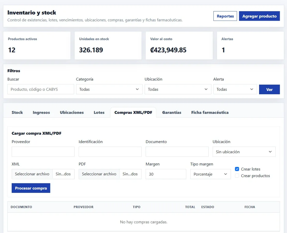Click the Identificación input field
Screen dimensions: 287x233
pos(110,152)
